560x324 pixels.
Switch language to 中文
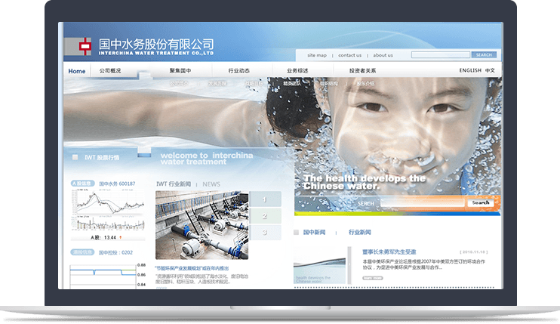(x=491, y=70)
